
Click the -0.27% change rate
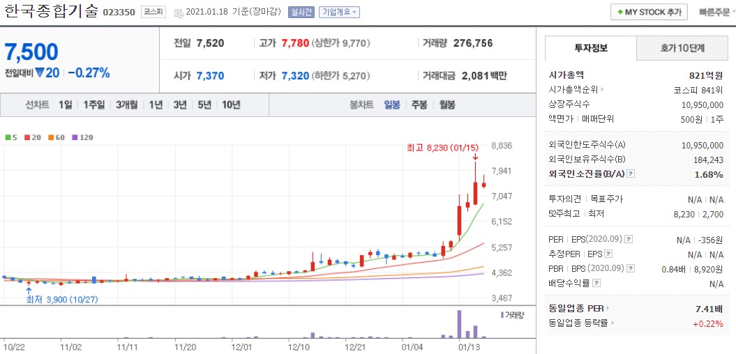(x=89, y=73)
